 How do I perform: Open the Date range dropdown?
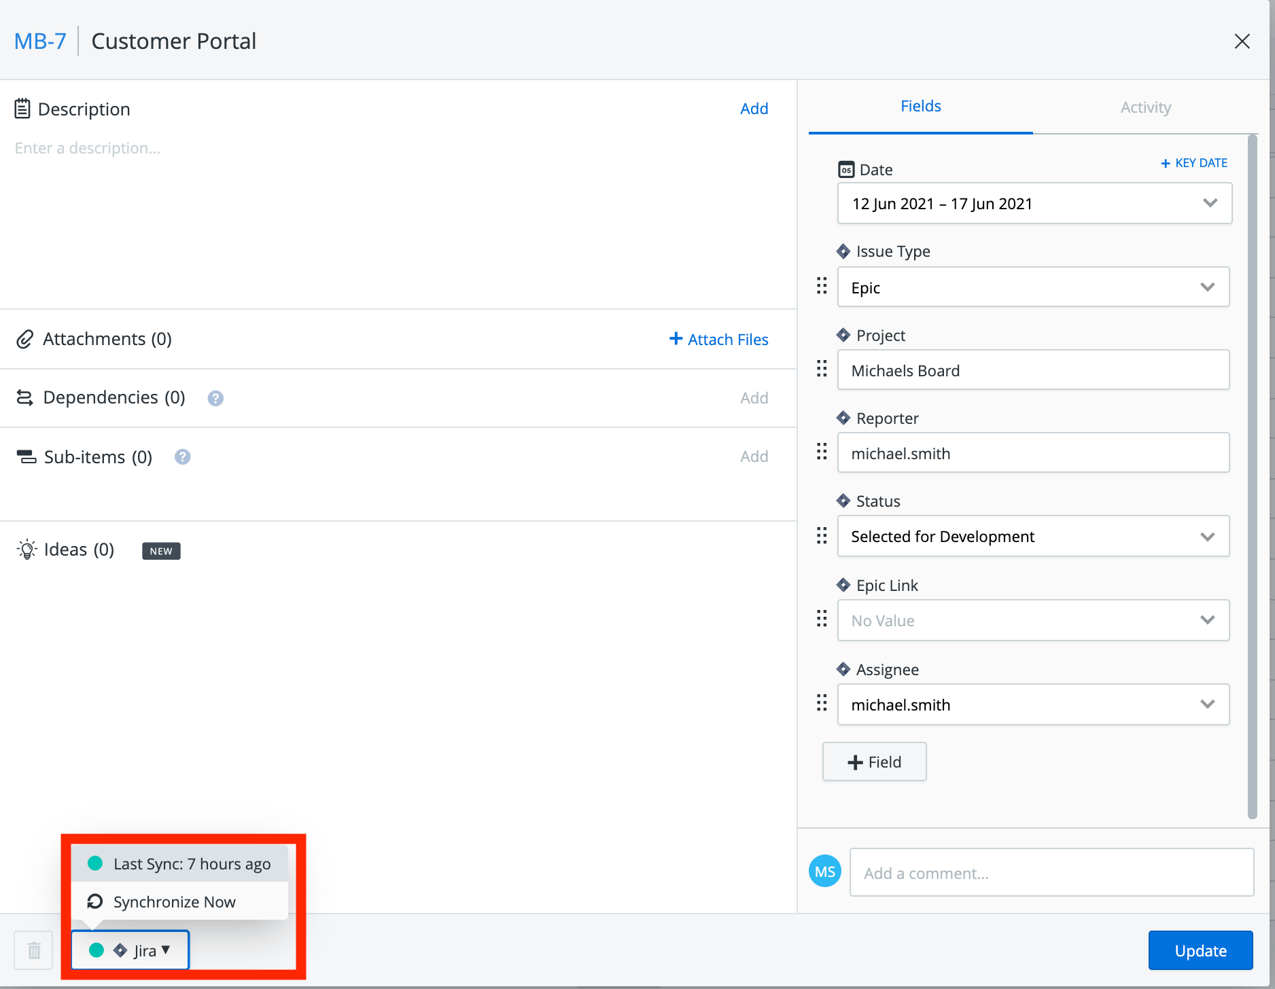(1034, 203)
